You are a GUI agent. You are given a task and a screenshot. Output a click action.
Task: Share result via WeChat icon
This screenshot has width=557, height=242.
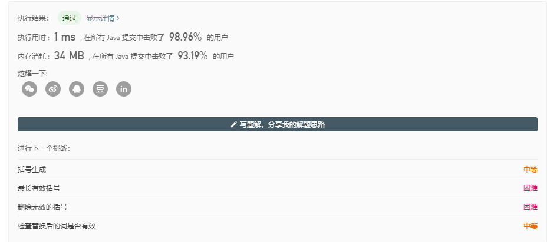[x=29, y=89]
